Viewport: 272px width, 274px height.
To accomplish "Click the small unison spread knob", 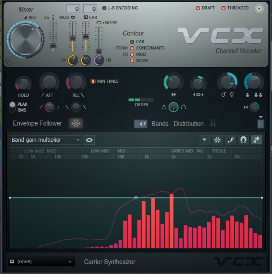I will click(x=254, y=107).
